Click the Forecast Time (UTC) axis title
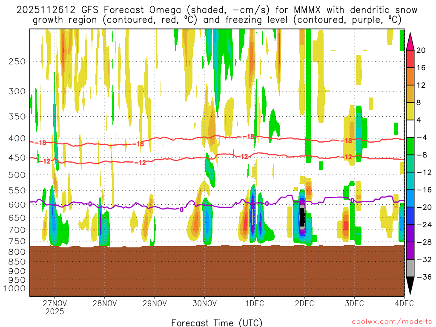The image size is (436, 327). (217, 322)
